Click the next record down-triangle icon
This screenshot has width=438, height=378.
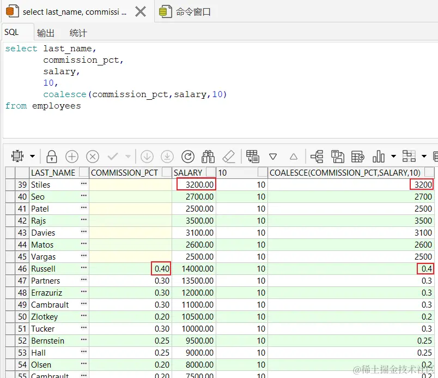(x=273, y=157)
